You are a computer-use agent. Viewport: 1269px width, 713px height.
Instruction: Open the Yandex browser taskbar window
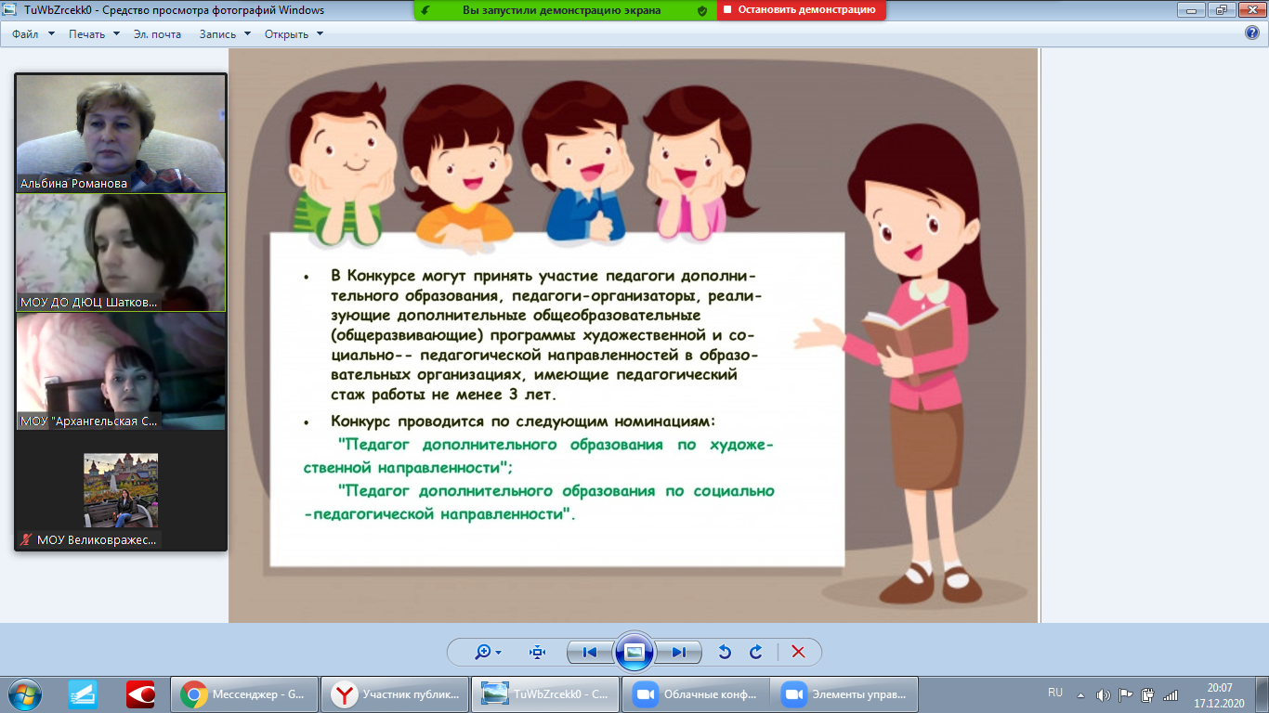pos(395,694)
